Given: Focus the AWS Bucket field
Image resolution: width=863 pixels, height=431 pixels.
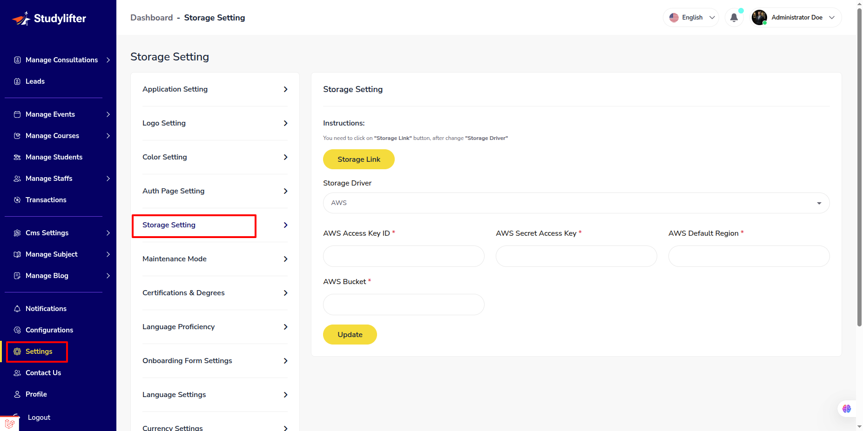Looking at the screenshot, I should tap(404, 305).
